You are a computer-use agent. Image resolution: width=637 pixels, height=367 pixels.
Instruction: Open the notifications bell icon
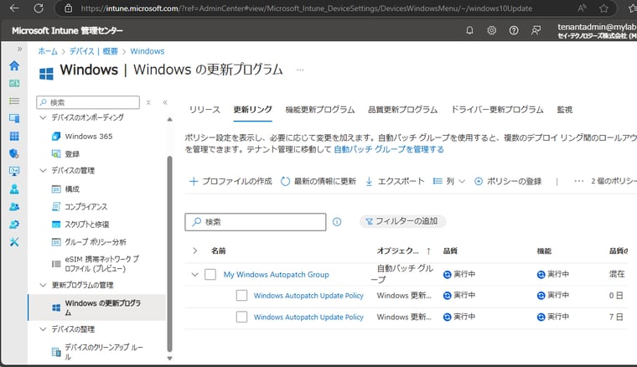[x=469, y=30]
